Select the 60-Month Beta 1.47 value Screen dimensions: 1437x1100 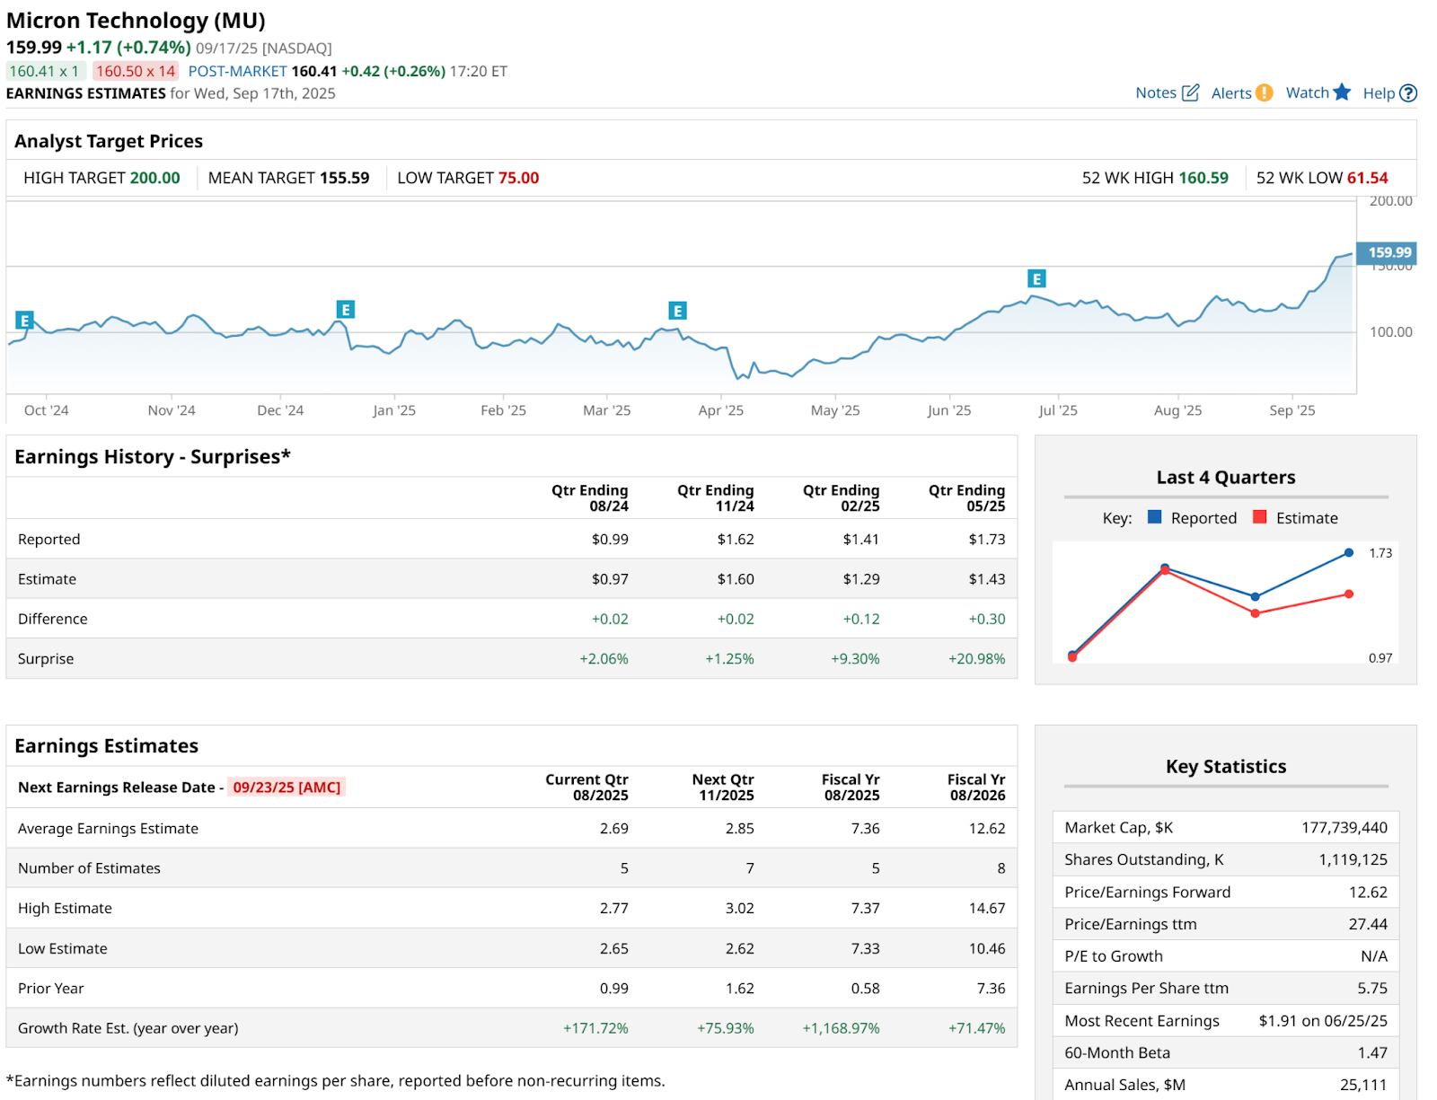1372,1053
